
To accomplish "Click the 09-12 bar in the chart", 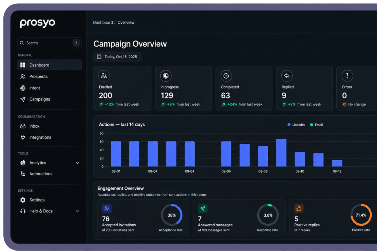I will [x=337, y=163].
